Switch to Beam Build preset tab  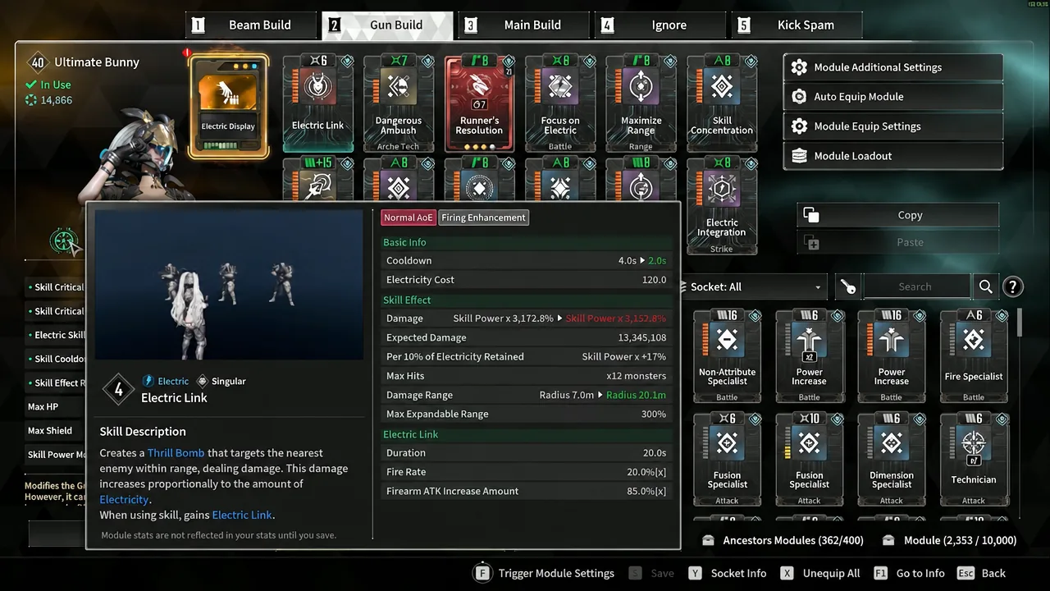click(252, 25)
